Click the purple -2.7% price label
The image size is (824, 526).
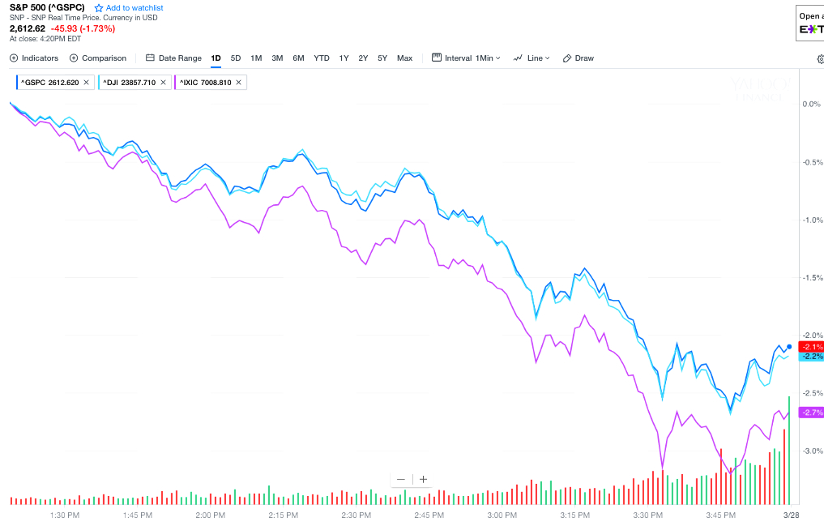point(811,413)
